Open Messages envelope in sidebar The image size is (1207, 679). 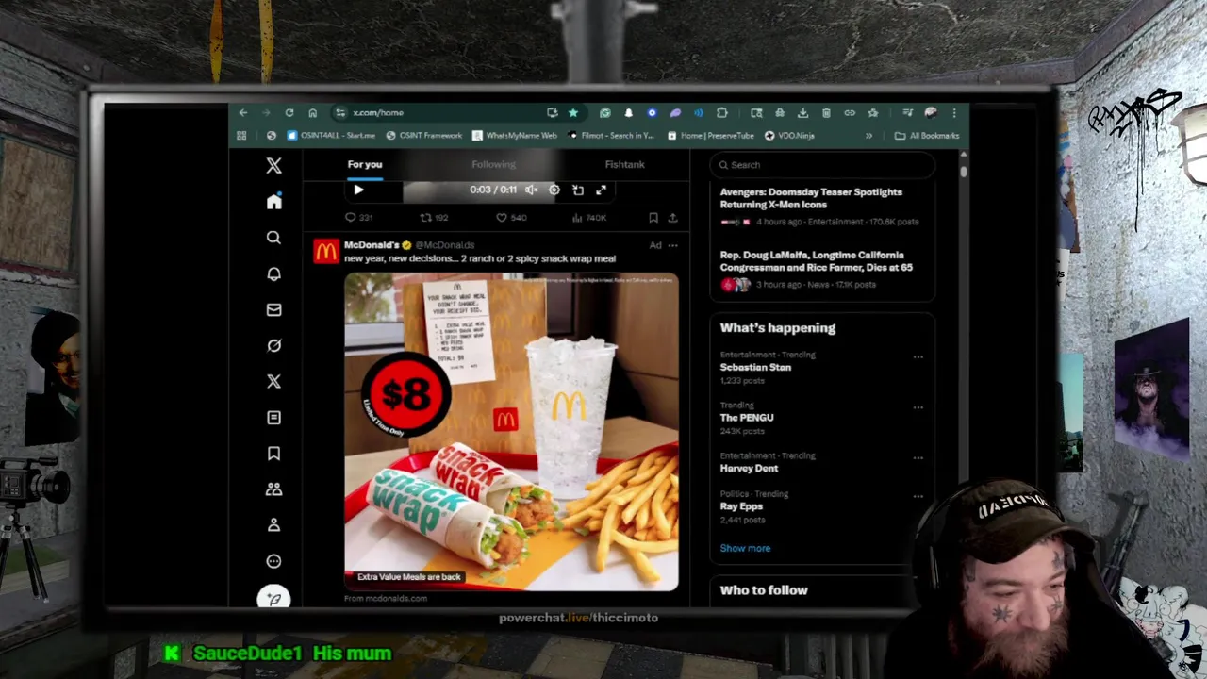tap(273, 309)
